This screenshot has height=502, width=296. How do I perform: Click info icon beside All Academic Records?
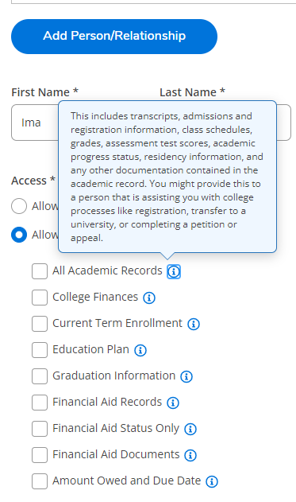[174, 272]
